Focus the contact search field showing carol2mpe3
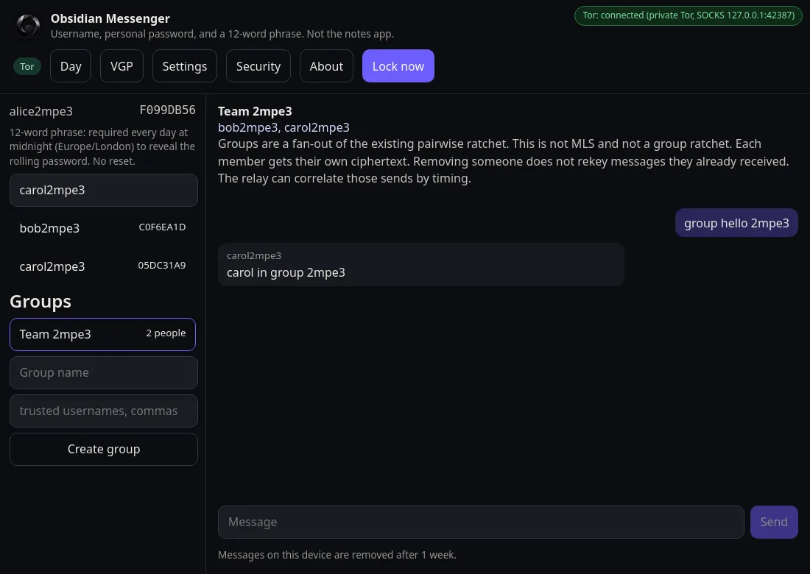This screenshot has width=810, height=574. tap(104, 190)
